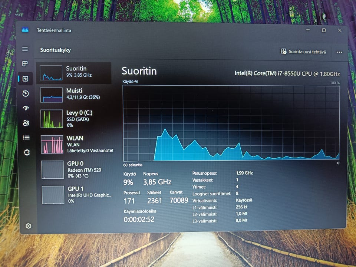Open the Services page icon
The image size is (356, 267).
pos(27,152)
